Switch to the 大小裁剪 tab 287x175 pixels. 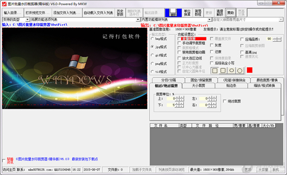point(199,86)
